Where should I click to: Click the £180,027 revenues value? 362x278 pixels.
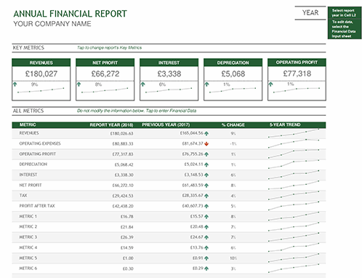pyautogui.click(x=41, y=74)
